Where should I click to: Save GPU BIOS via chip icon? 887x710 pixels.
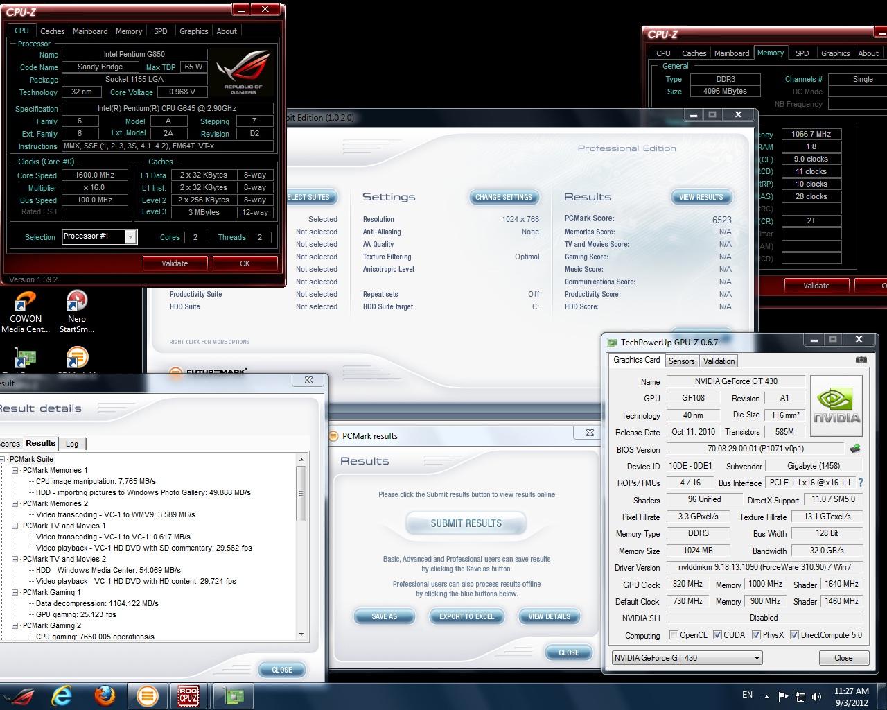[x=855, y=449]
